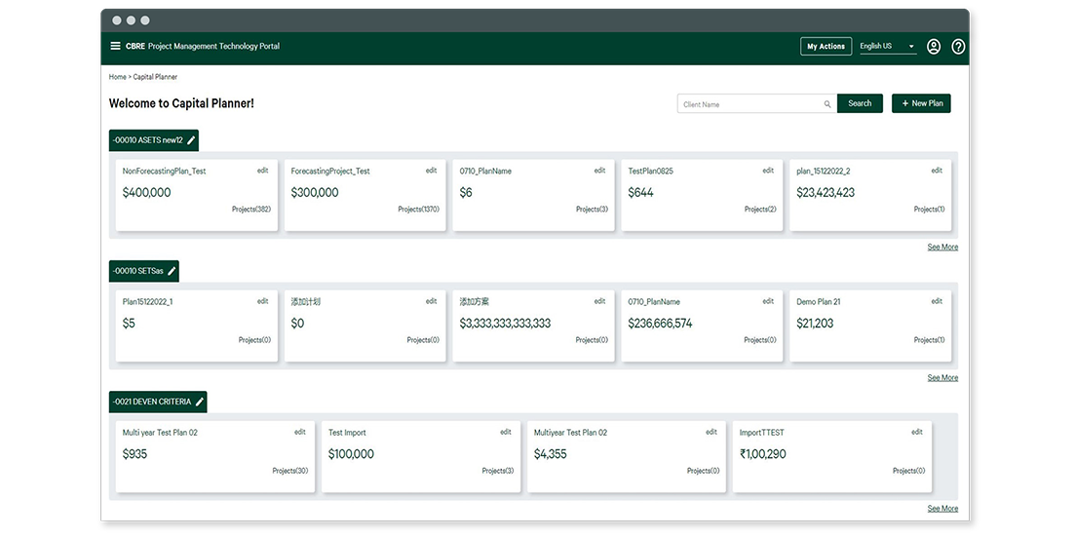Viewport: 1076px width, 538px height.
Task: Click See More under DEVEN CRITERIA section
Action: (941, 509)
